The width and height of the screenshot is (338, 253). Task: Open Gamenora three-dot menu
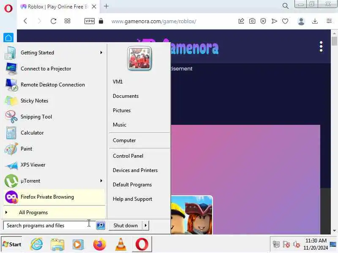[x=321, y=46]
